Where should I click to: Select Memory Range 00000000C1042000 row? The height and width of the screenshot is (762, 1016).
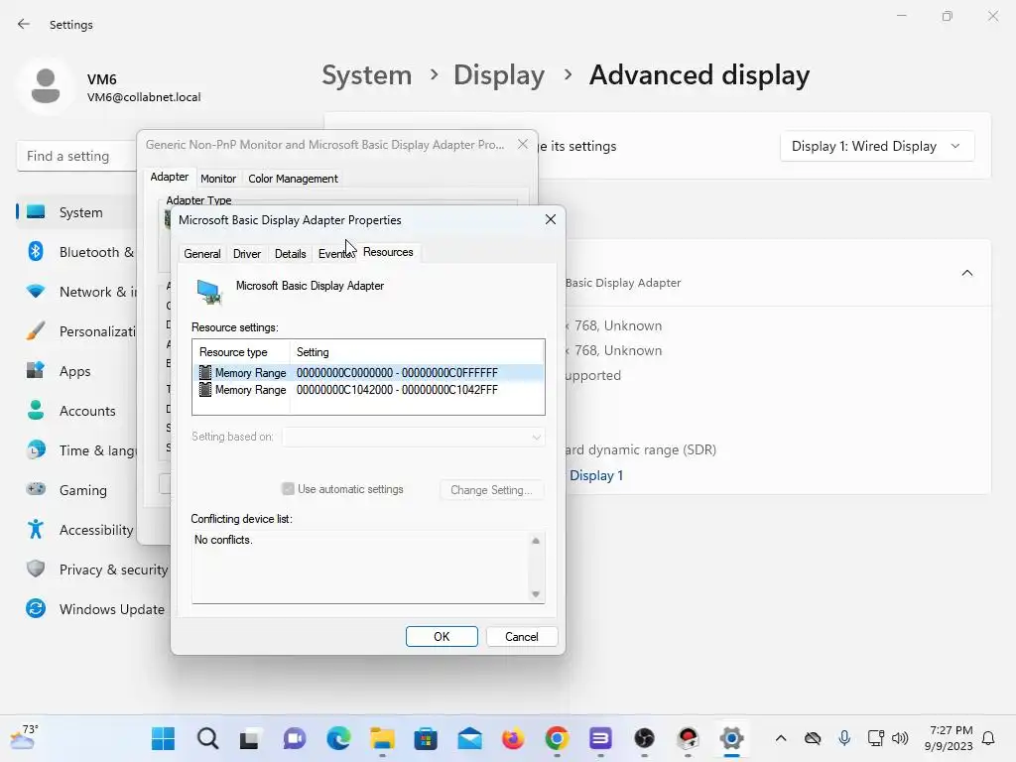pyautogui.click(x=369, y=389)
